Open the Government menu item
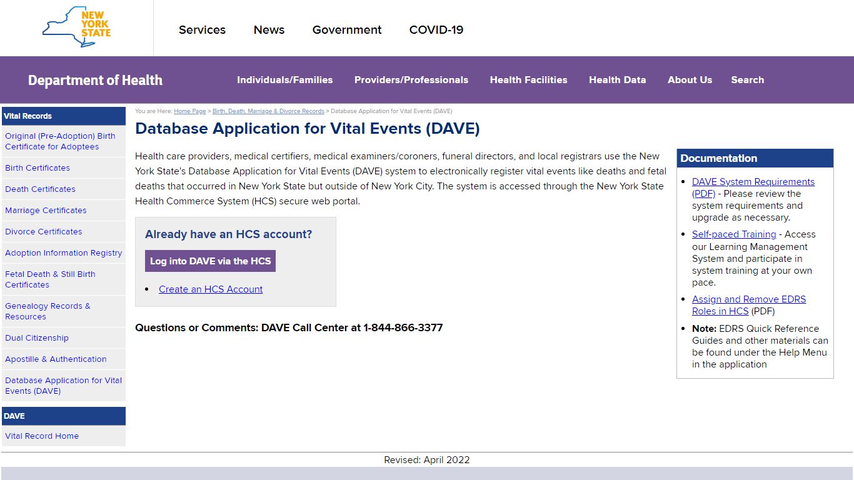The image size is (854, 480). coord(347,29)
